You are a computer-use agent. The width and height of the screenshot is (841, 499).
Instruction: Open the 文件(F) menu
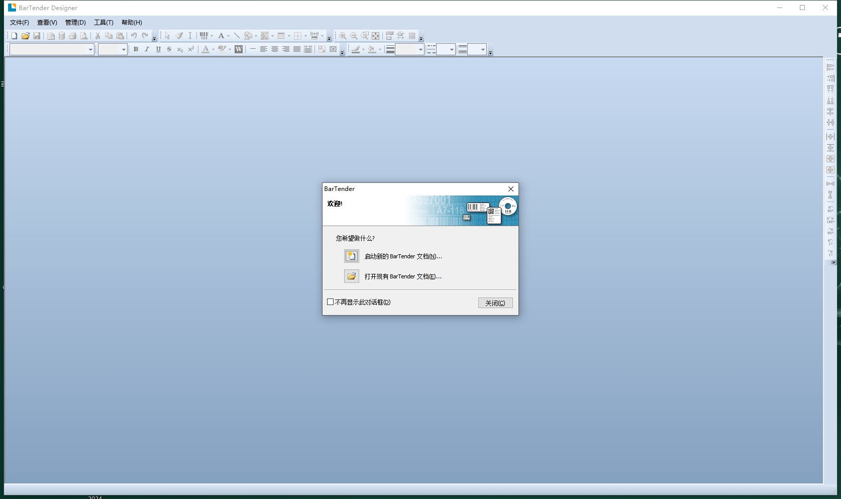20,23
